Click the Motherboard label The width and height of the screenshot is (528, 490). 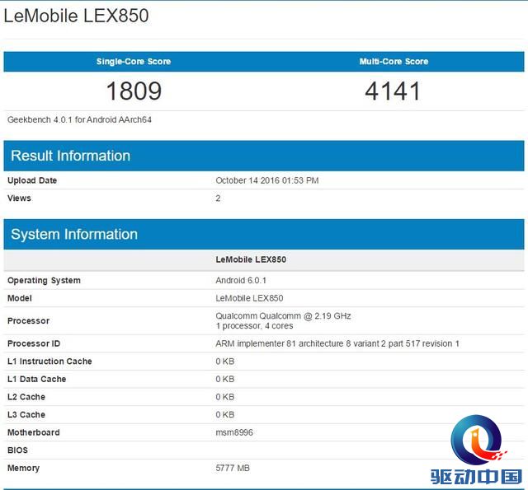pyautogui.click(x=34, y=432)
